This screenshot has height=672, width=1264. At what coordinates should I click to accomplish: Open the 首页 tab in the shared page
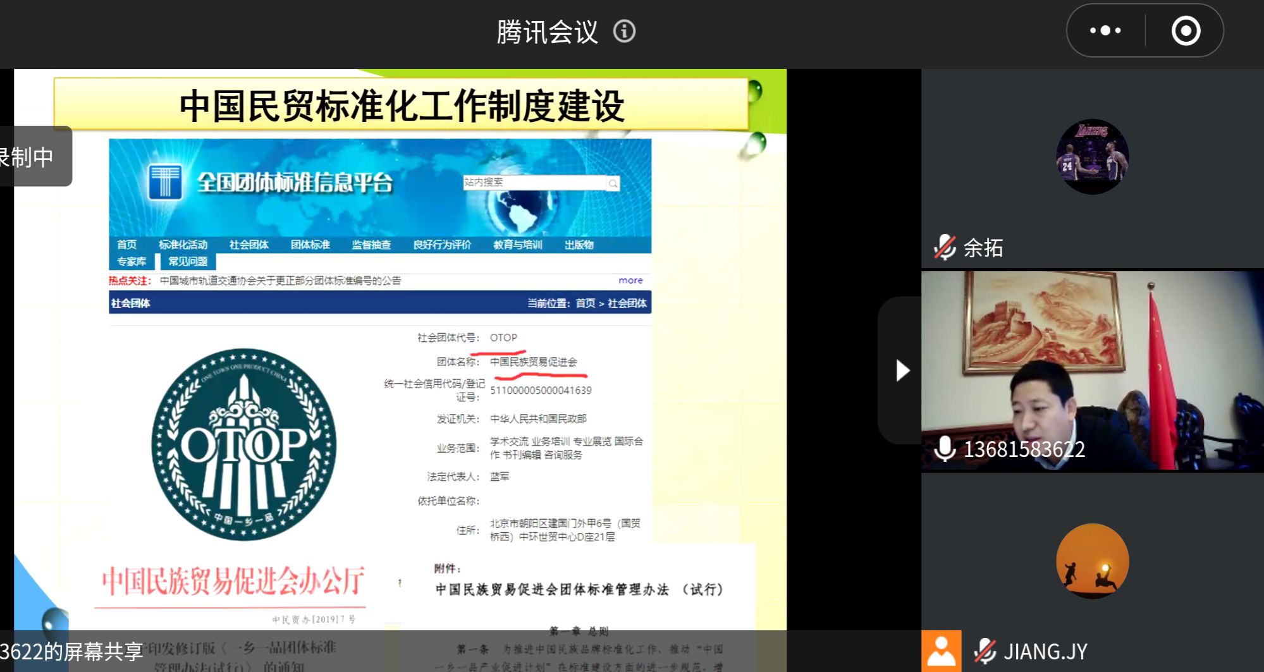(126, 245)
